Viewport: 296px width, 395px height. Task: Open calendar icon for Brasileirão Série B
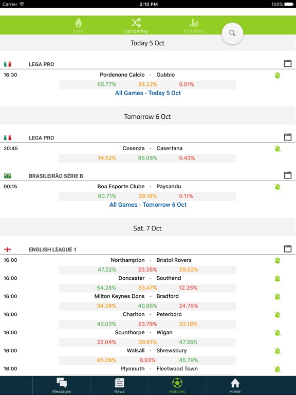pyautogui.click(x=288, y=175)
